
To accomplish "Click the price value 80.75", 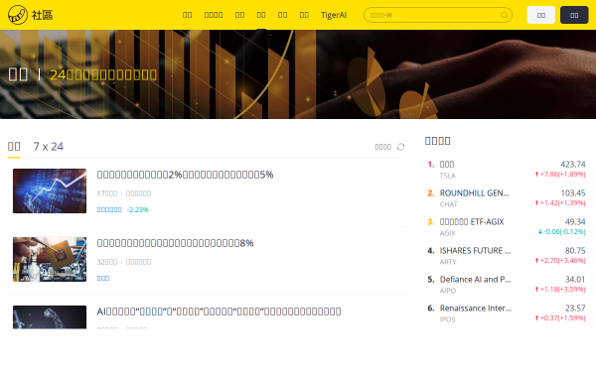I will click(575, 251).
